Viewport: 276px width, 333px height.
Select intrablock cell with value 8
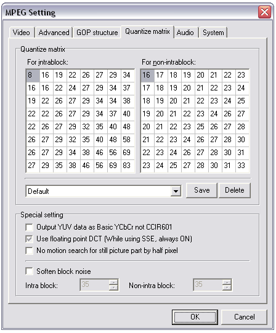[x=33, y=75]
